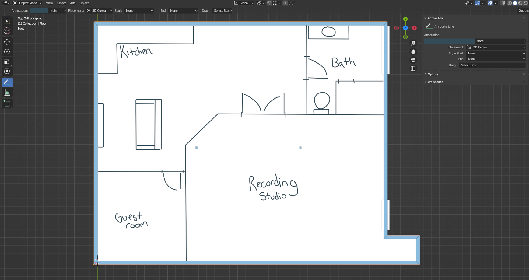Open header annotation layer Note dropdown

point(57,11)
